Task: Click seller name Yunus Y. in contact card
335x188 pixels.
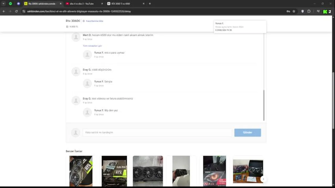Action: click(219, 23)
